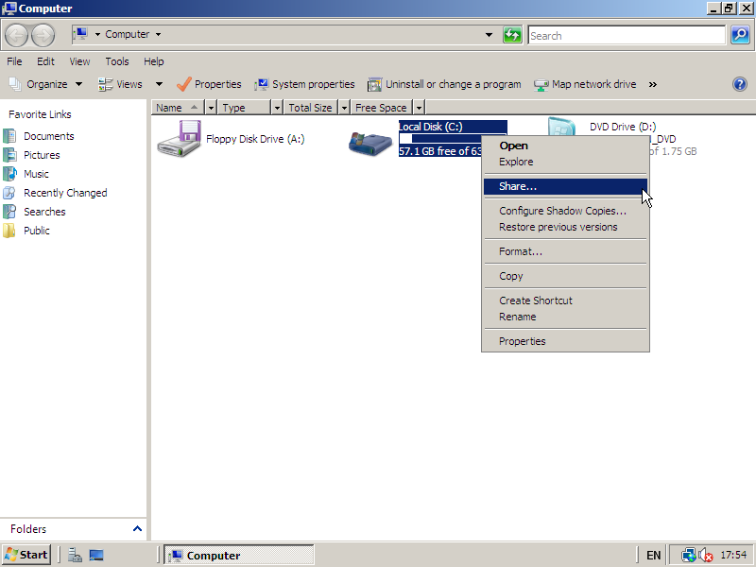This screenshot has height=567, width=756.
Task: Open the Tools menu
Action: [x=117, y=61]
